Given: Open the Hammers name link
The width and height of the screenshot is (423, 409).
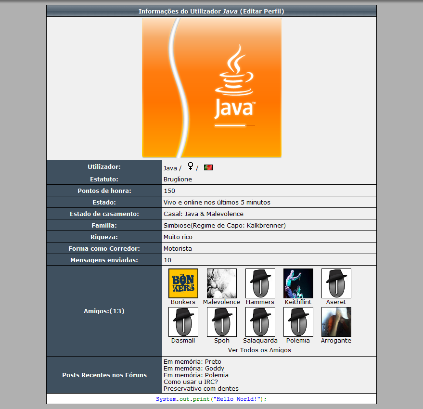Looking at the screenshot, I should click(x=260, y=302).
